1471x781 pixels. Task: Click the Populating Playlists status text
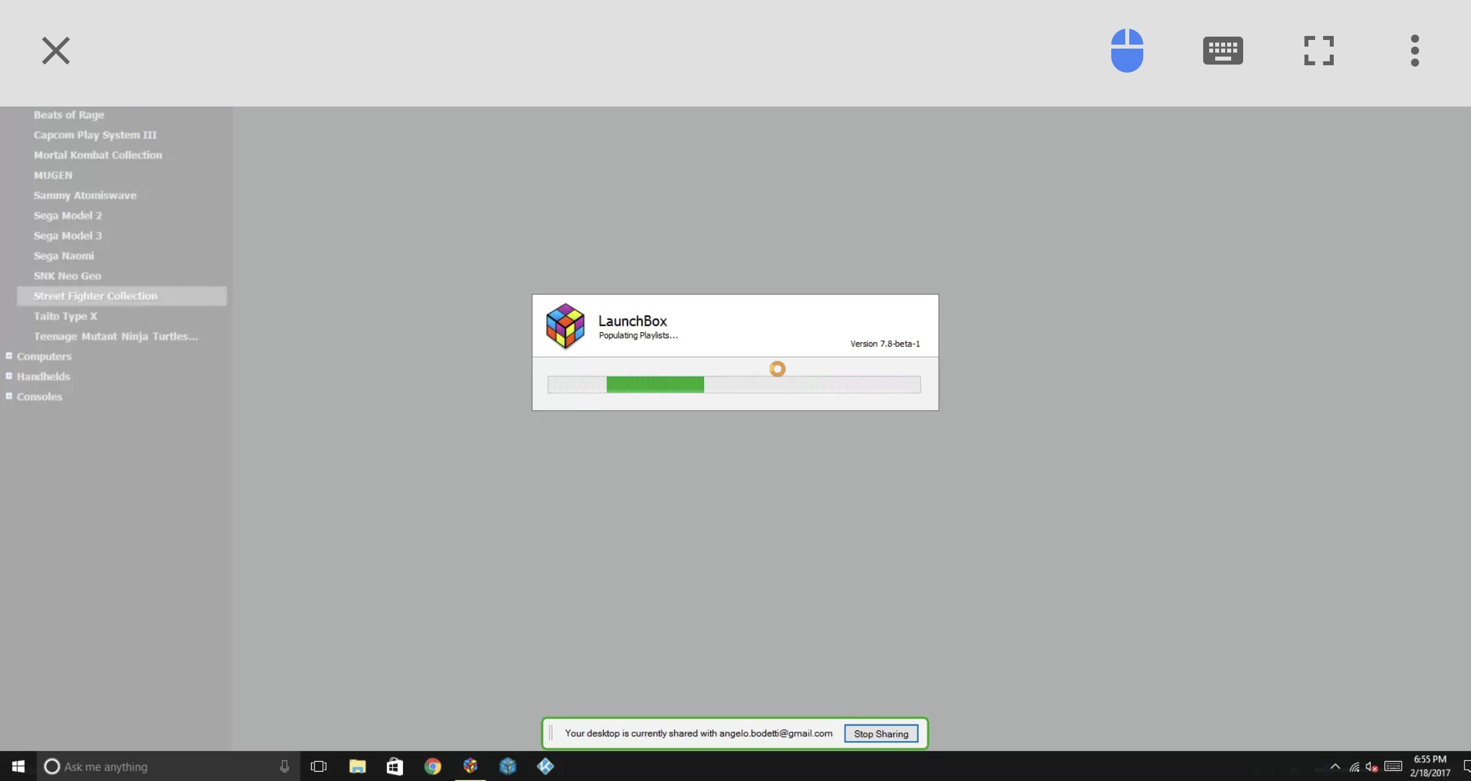coord(638,336)
